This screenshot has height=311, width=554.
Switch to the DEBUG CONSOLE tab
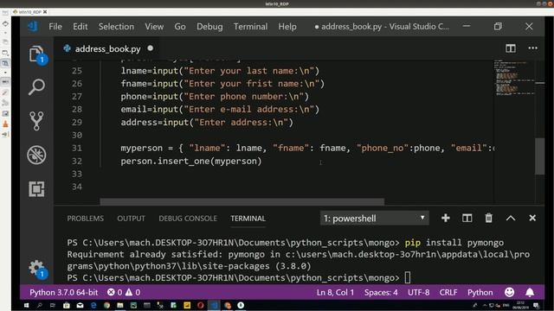click(x=188, y=219)
